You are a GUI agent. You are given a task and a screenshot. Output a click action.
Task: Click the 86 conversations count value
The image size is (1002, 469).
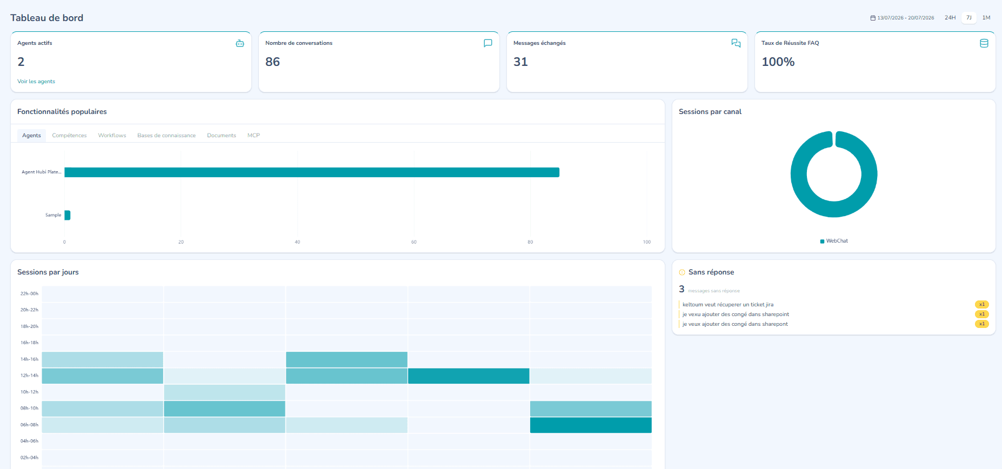(272, 62)
